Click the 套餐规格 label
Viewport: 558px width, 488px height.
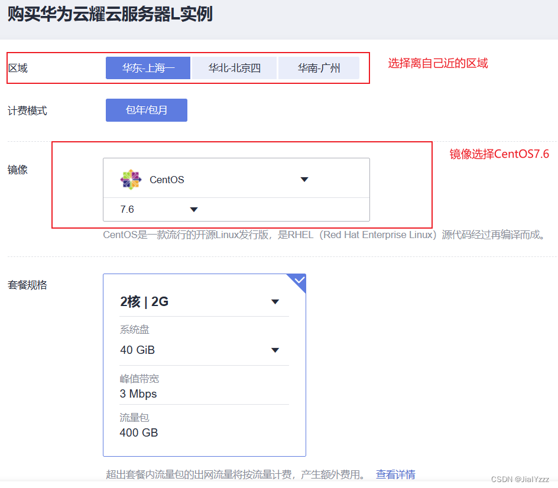(x=27, y=285)
